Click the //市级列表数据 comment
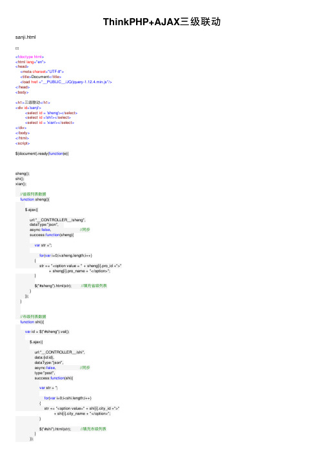 click(x=33, y=317)
